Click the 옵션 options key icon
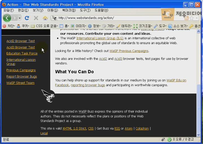This screenshot has height=144, width=203. click(x=191, y=26)
